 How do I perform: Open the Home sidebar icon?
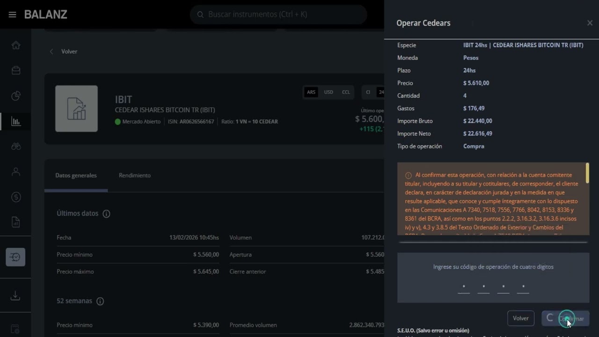[x=16, y=45]
